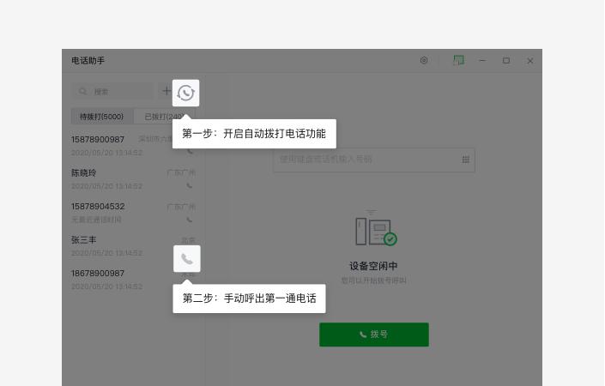This screenshot has height=386, width=605.
Task: Minimize the 电话助手 window
Action: pyautogui.click(x=482, y=61)
